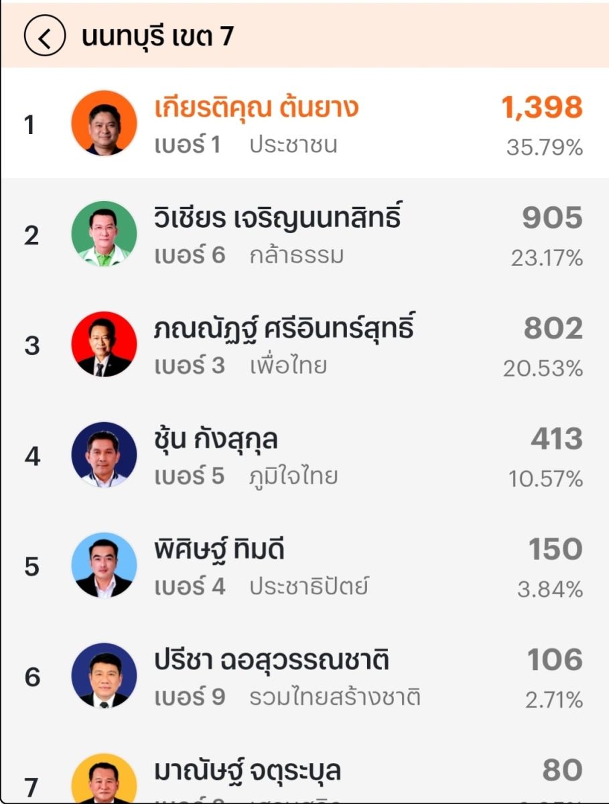Tap the back arrow beside นนทบุรี เขต 7
The width and height of the screenshot is (609, 804).
[x=44, y=37]
